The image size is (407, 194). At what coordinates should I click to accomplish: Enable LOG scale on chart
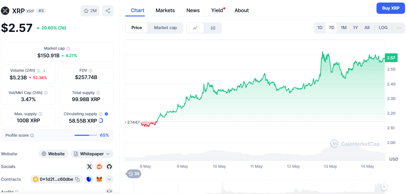(383, 28)
